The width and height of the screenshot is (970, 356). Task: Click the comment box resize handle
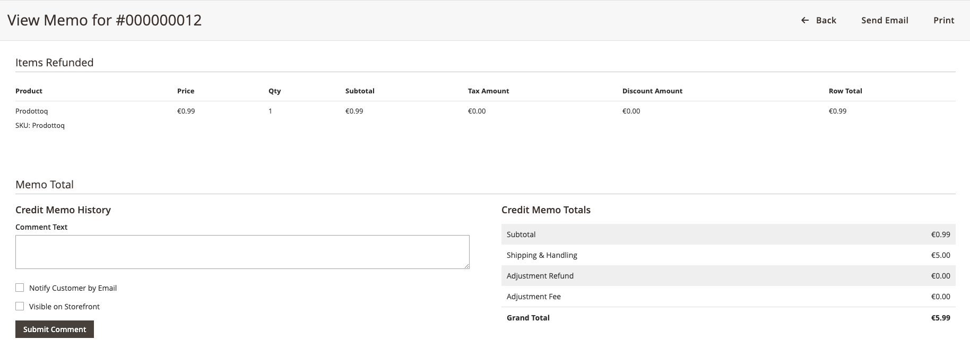click(466, 266)
